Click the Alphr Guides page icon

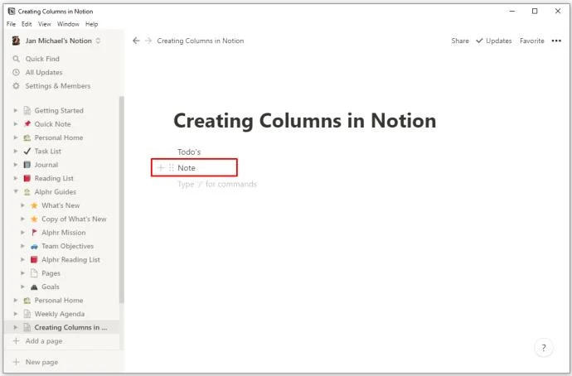[x=27, y=191]
